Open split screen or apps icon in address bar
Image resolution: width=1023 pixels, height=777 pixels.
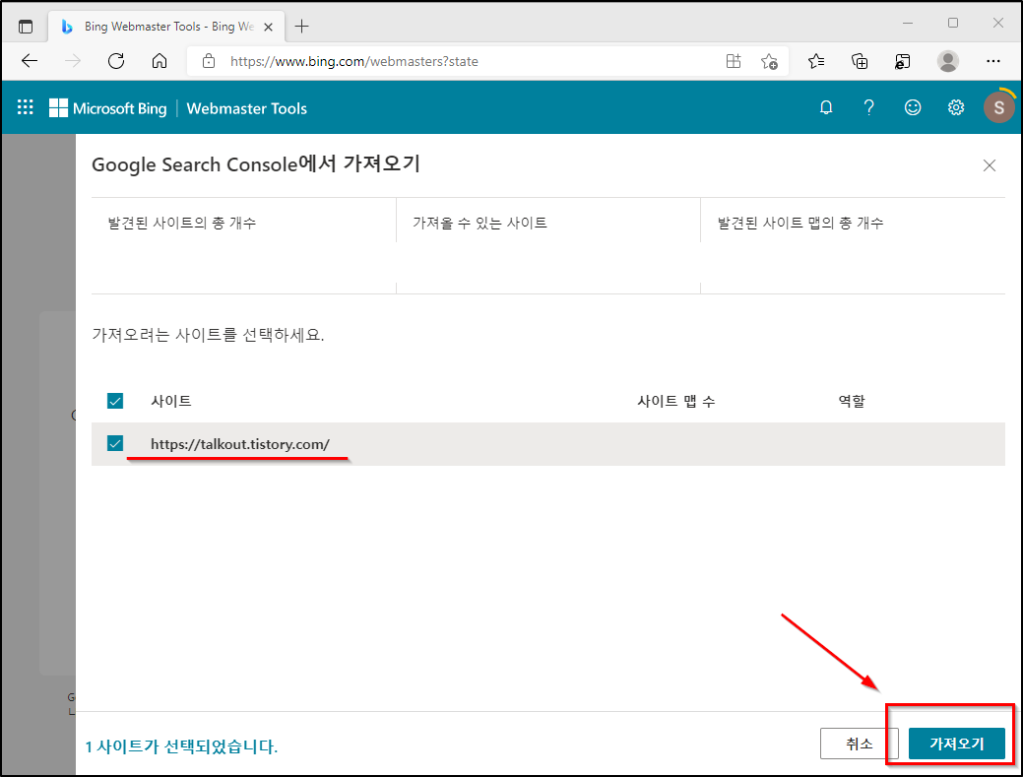coord(734,61)
